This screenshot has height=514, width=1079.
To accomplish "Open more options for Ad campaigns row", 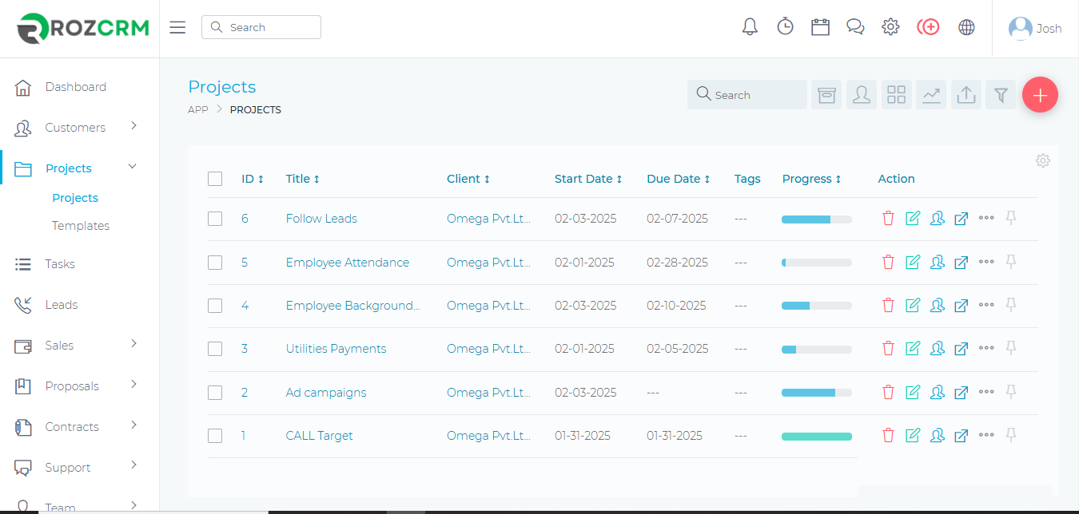I will [x=986, y=392].
